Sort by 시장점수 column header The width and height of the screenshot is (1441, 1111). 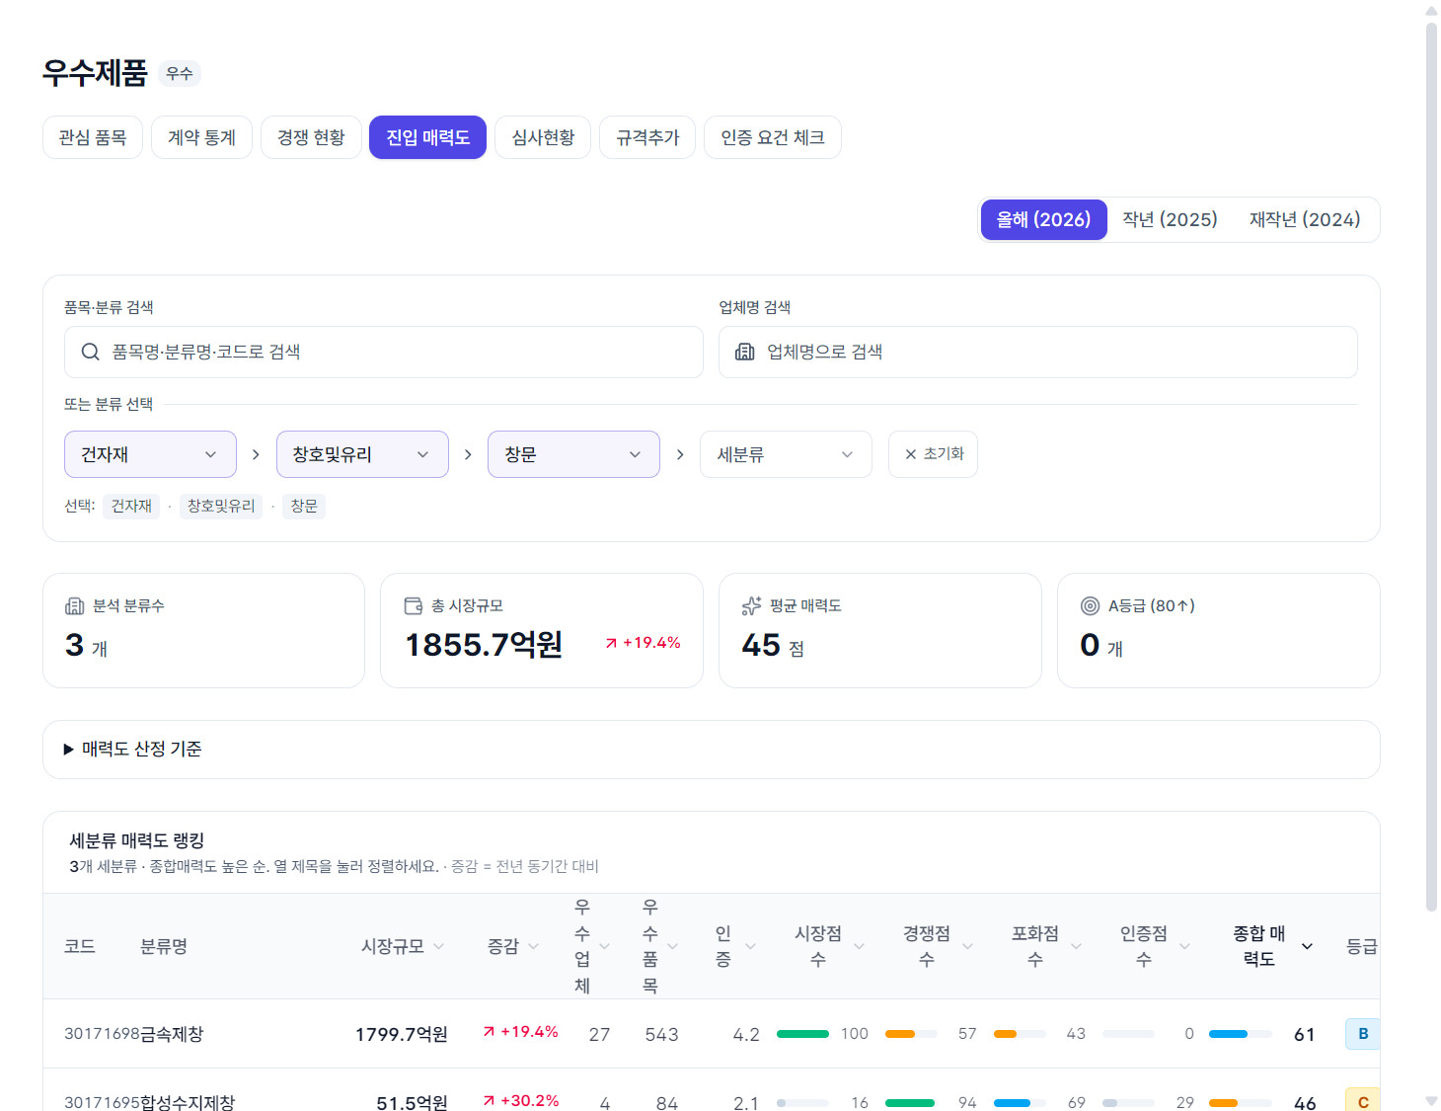[x=830, y=946]
